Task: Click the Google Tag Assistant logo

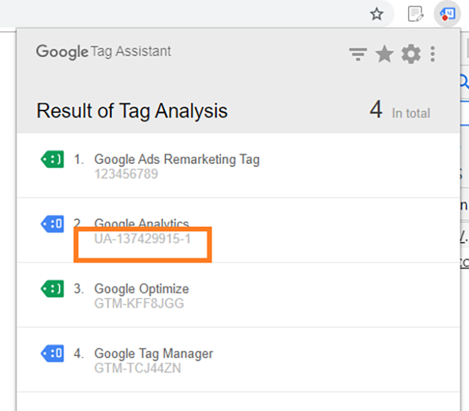Action: coord(104,52)
